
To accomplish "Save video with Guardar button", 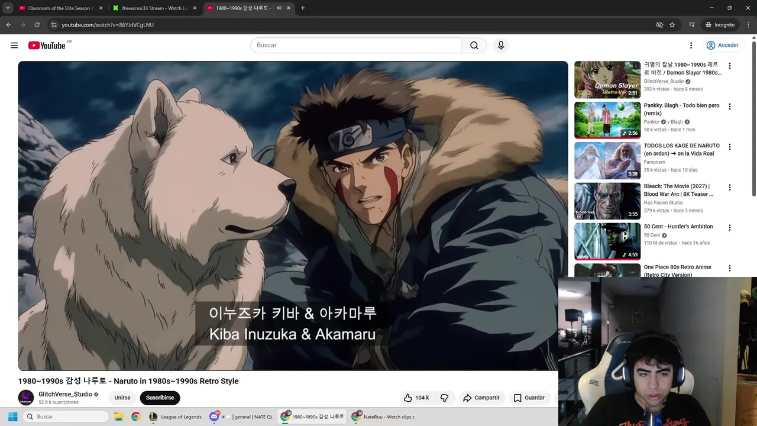I will tap(529, 398).
